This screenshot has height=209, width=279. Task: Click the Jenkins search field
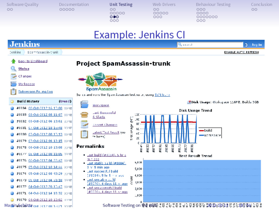(x=210, y=45)
